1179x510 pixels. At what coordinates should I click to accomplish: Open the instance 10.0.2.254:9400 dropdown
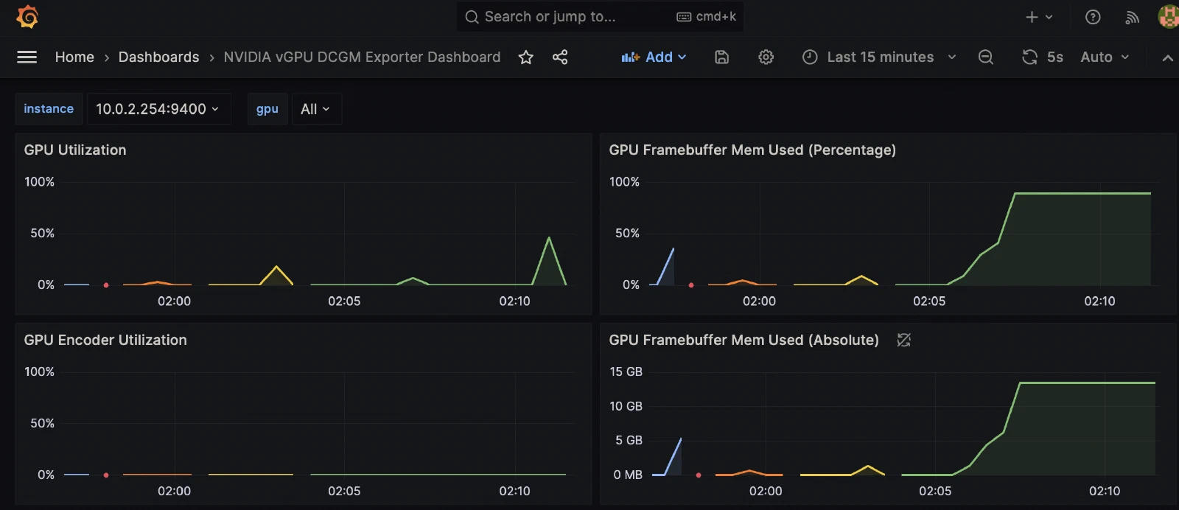[x=158, y=109]
